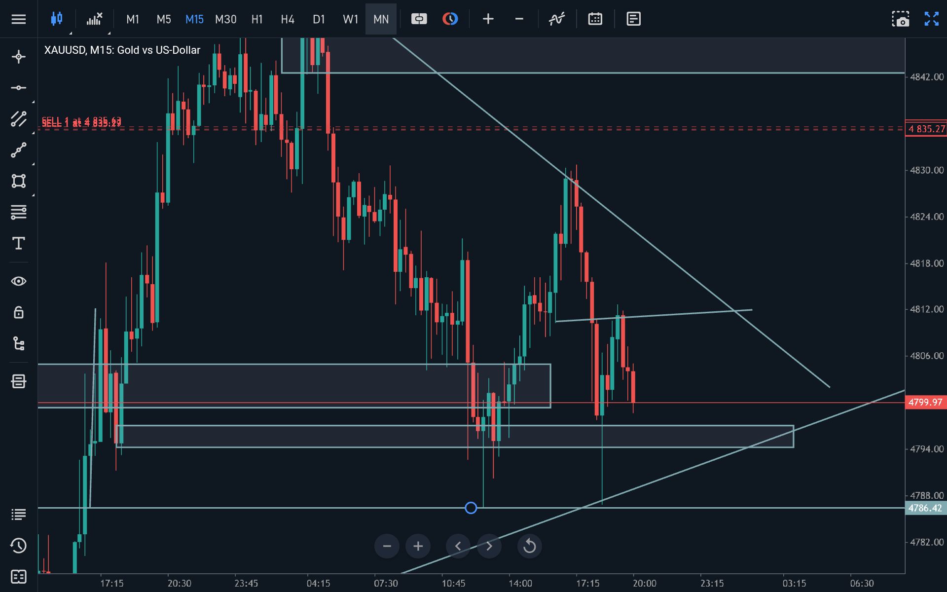The width and height of the screenshot is (947, 592).
Task: Choose the Fibonacci retracement lines tool
Action: pyautogui.click(x=19, y=212)
